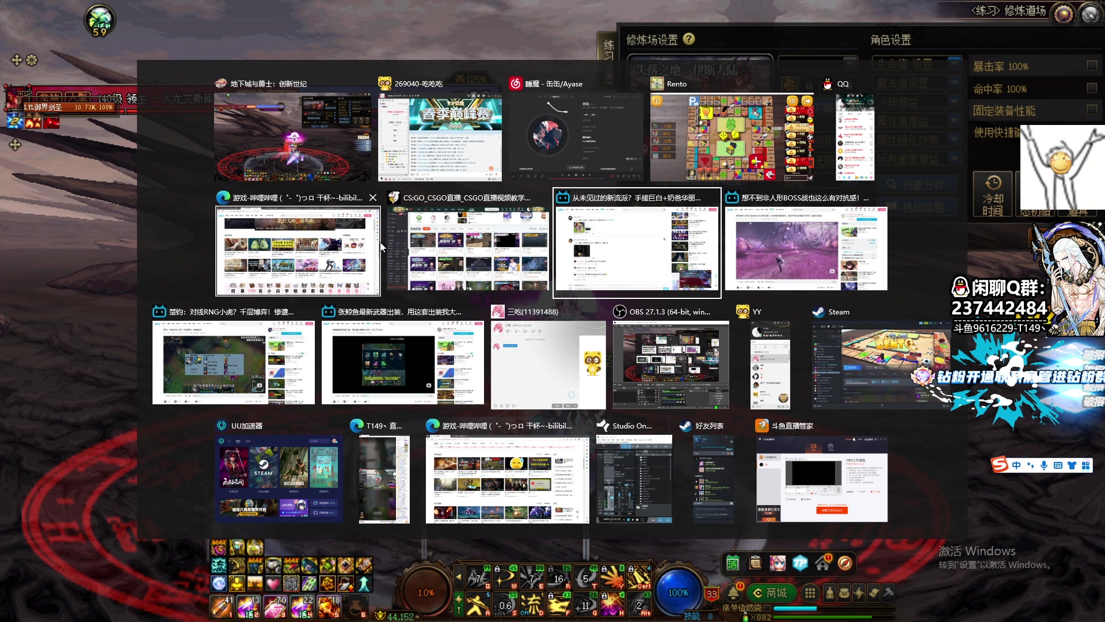The image size is (1105, 622).
Task: Click the W skill slot icon
Action: click(504, 577)
